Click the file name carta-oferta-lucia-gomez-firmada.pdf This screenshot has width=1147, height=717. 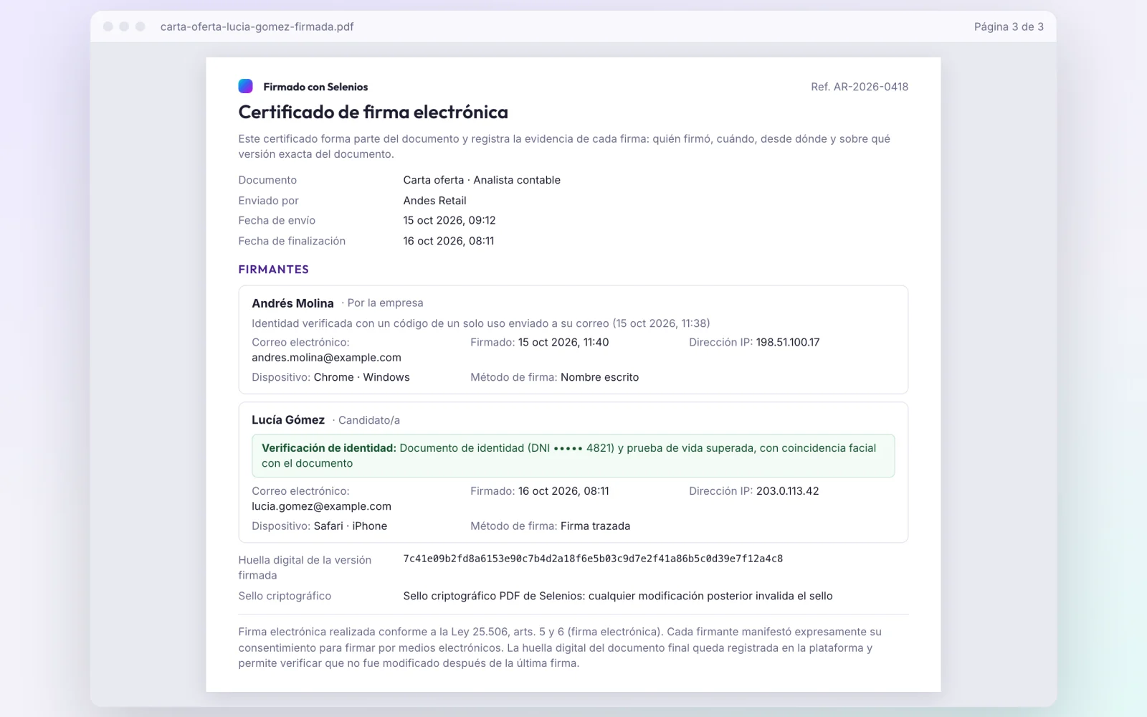coord(257,27)
